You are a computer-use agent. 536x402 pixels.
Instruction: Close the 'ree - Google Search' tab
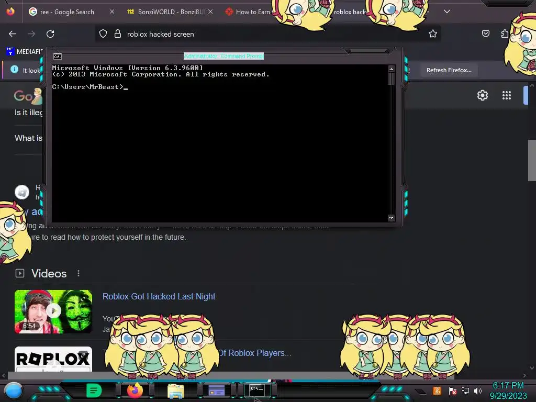click(112, 12)
